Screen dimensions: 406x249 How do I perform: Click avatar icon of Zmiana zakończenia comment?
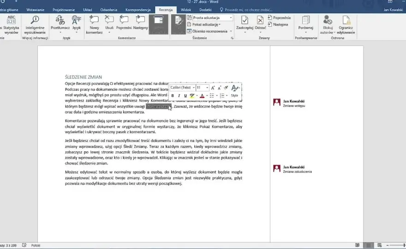(276, 168)
